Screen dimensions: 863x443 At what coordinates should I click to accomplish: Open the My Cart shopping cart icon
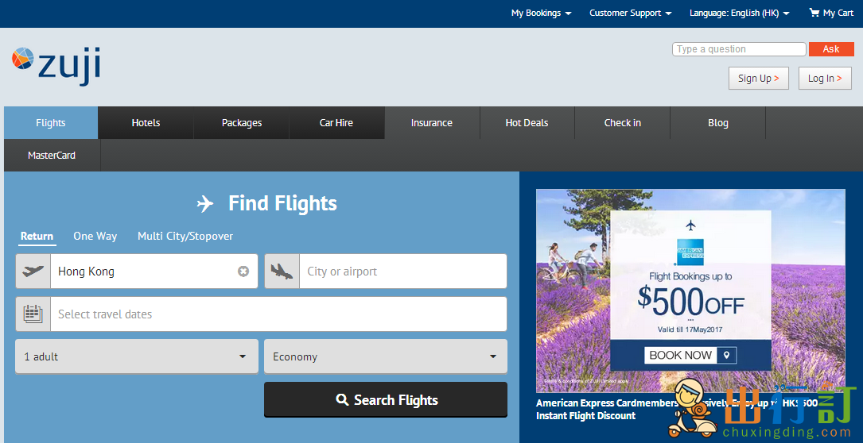point(814,13)
